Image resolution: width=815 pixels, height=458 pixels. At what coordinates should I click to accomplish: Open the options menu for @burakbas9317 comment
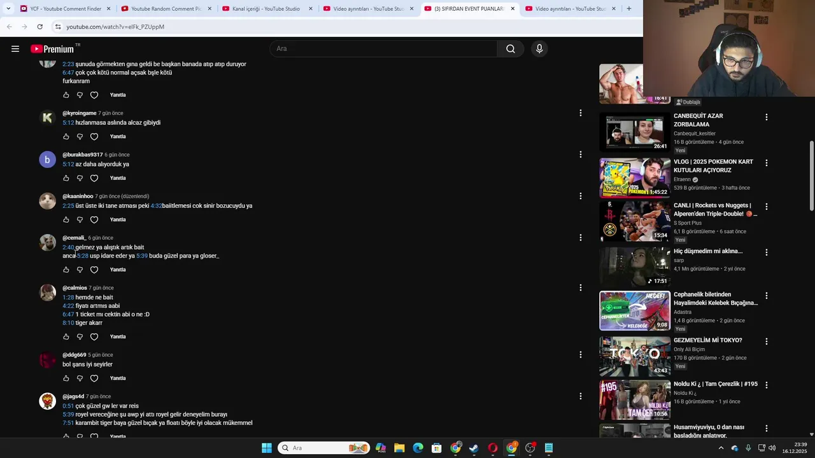coord(580,155)
